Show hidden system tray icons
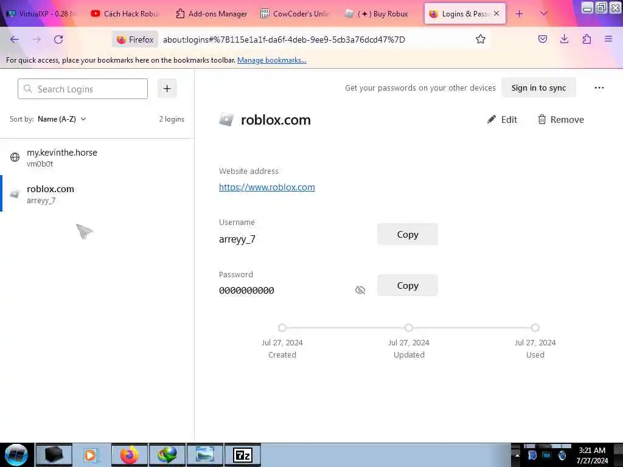This screenshot has width=623, height=467. coord(517,455)
